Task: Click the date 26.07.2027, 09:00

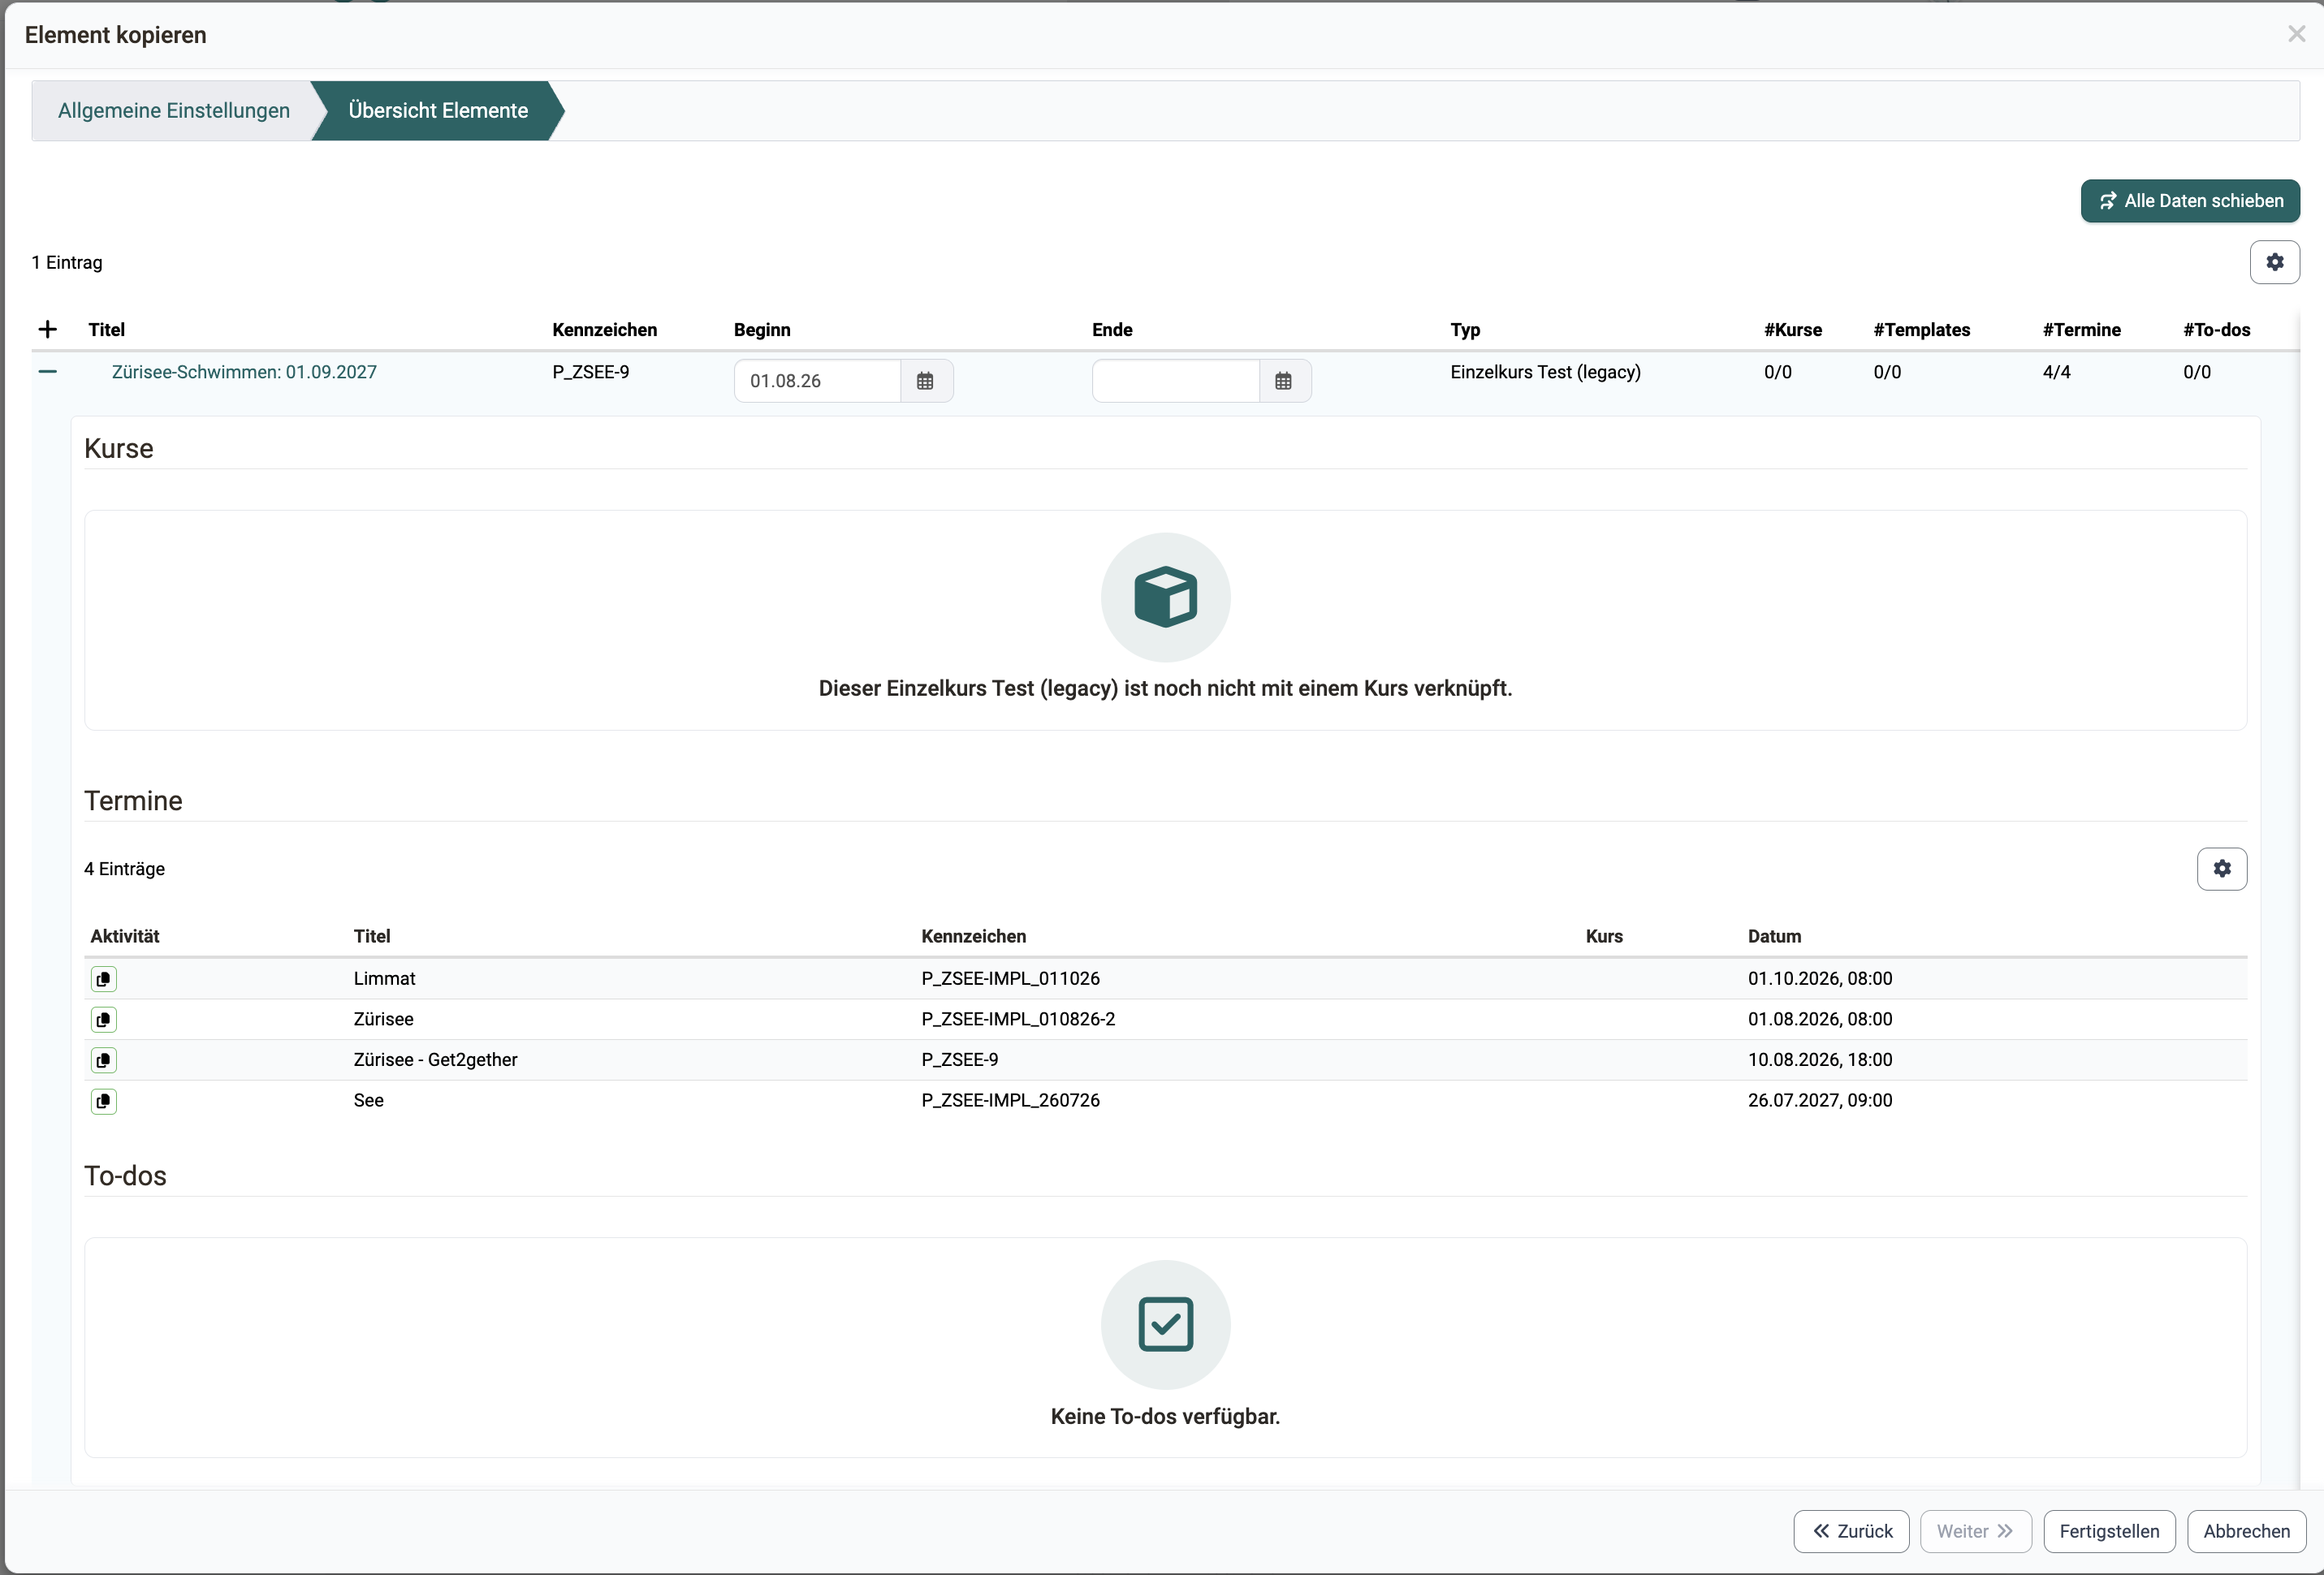Action: point(1820,1101)
